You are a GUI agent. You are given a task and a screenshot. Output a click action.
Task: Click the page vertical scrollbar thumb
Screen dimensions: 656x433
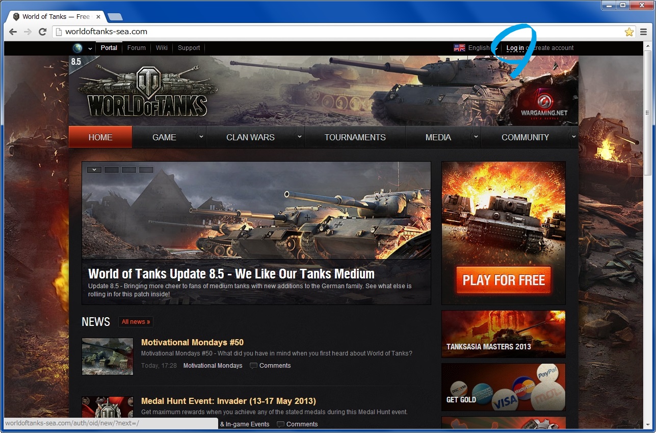point(648,112)
